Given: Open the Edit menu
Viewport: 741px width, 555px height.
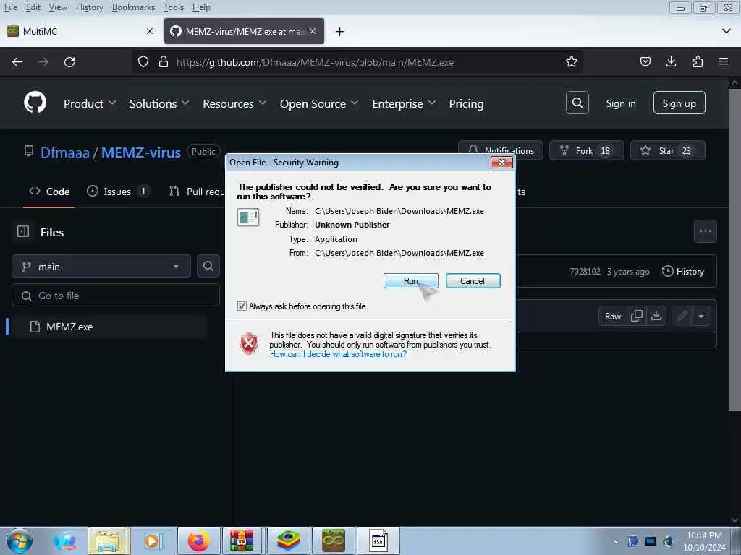Looking at the screenshot, I should [x=33, y=7].
